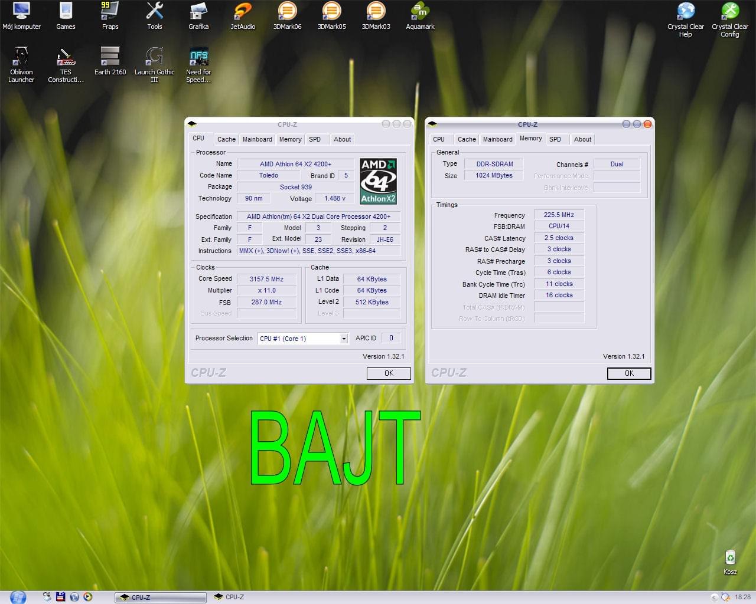Switch to Mainboard tab in right CPU-Z window

coord(498,139)
